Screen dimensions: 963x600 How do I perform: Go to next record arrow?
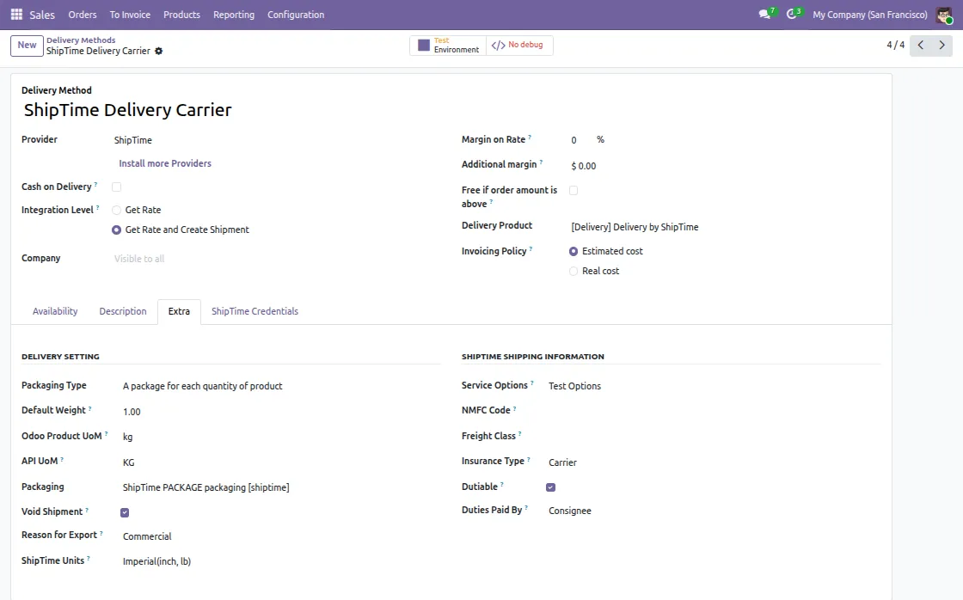942,45
